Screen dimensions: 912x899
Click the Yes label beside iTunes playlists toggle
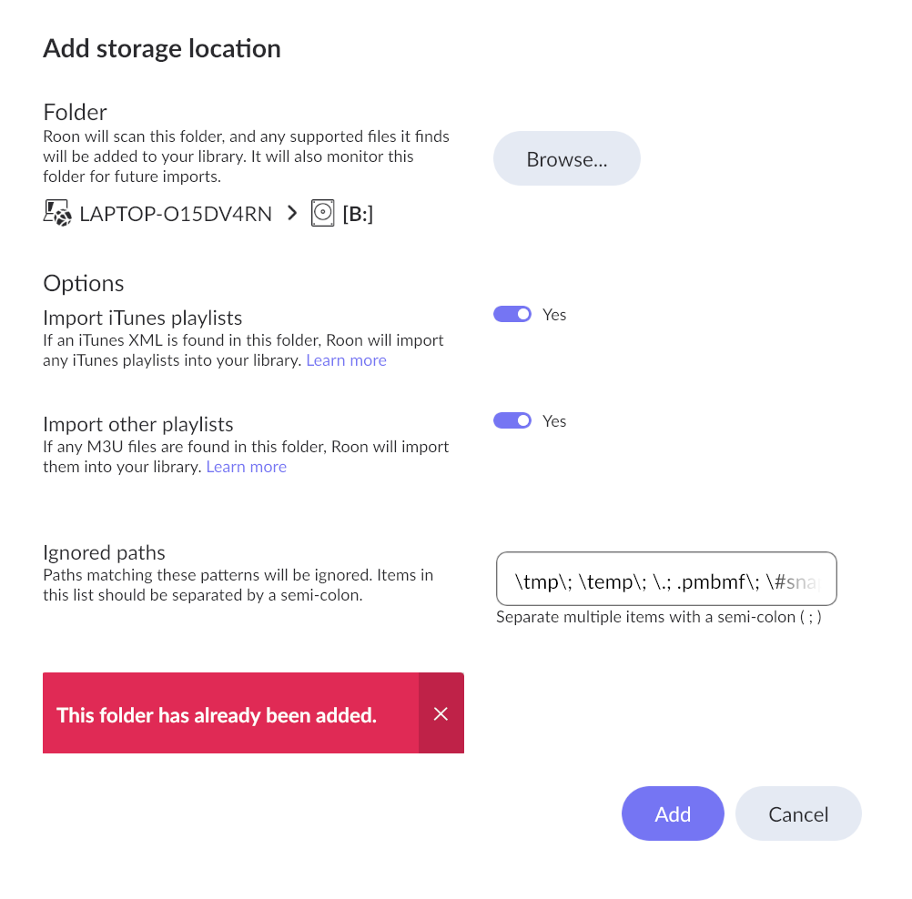[x=554, y=315]
